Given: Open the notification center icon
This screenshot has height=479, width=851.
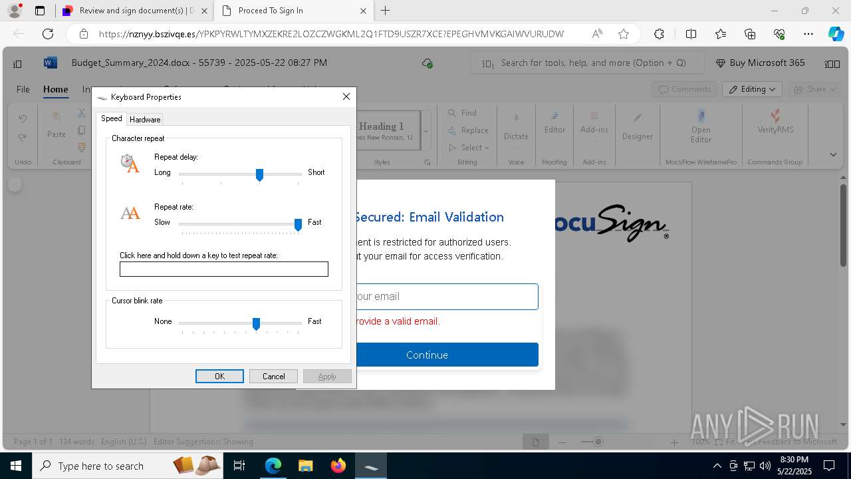Looking at the screenshot, I should [x=829, y=466].
